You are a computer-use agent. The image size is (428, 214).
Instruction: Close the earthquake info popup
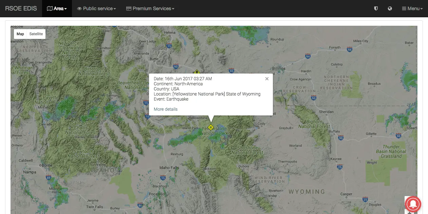pos(267,79)
